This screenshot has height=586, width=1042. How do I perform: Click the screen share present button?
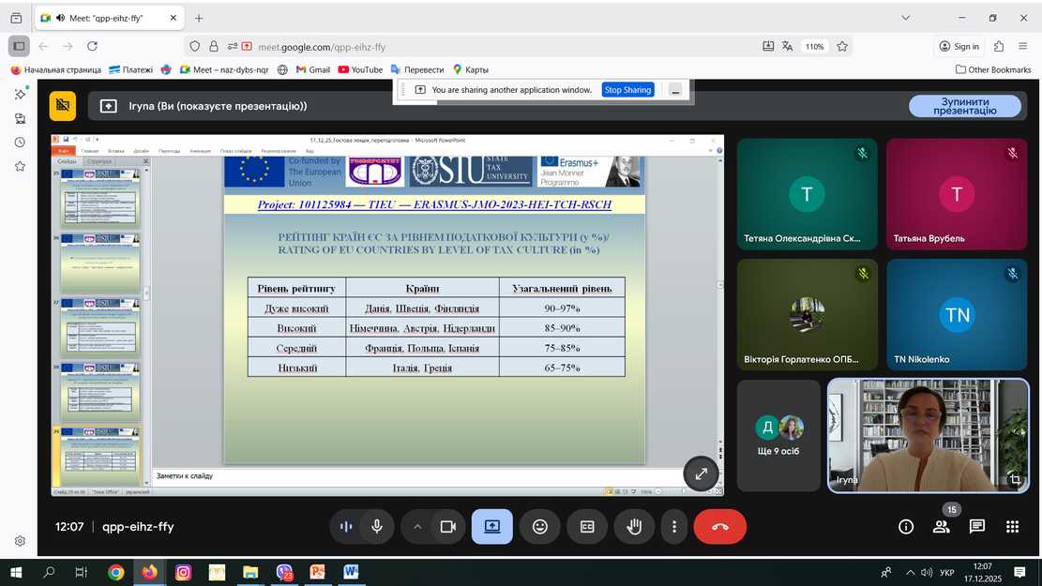tap(492, 527)
